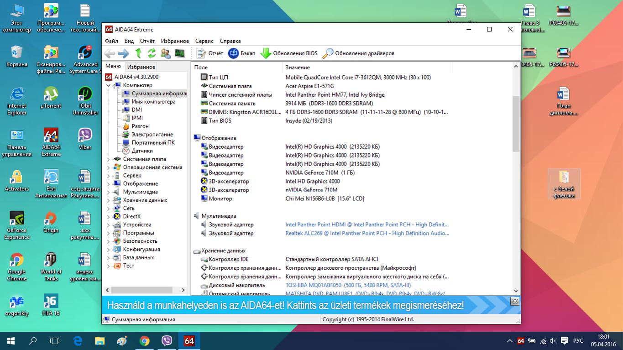This screenshot has height=350, width=623.
Task: Expand the Операционная система tree node
Action: point(108,167)
